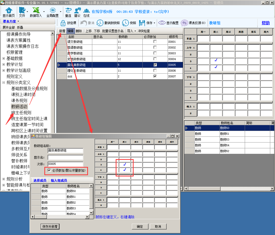This screenshot has width=275, height=235.
Task: Expand the 基础数据 tree node
Action: click(x=4, y=58)
